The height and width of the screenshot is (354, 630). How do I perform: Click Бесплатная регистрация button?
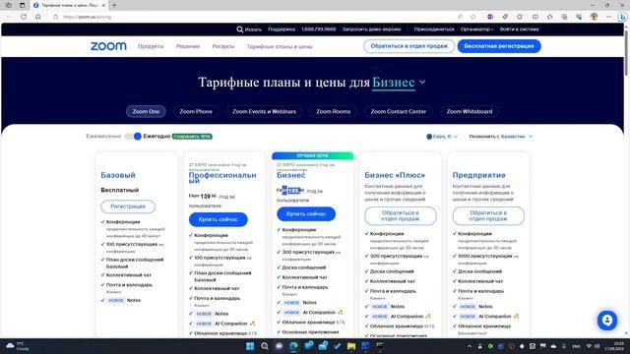499,46
